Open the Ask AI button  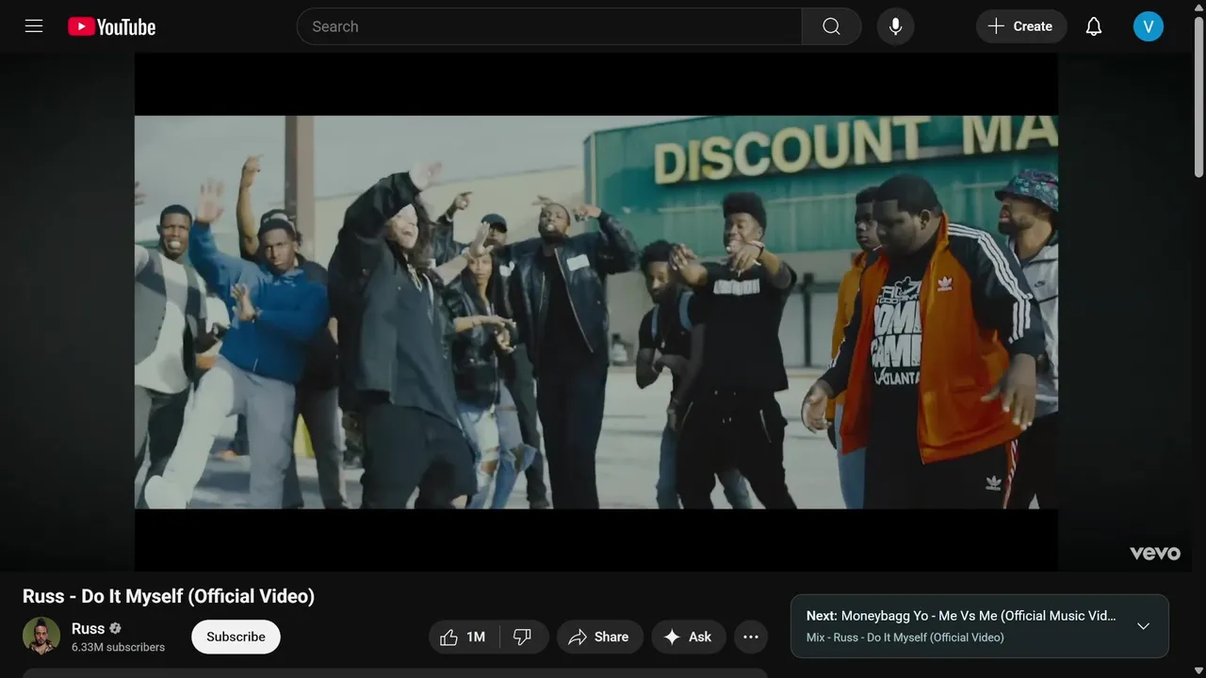[x=689, y=638]
